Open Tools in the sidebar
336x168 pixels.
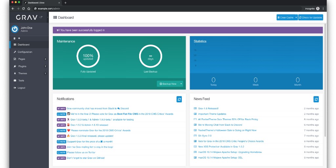(x=29, y=81)
